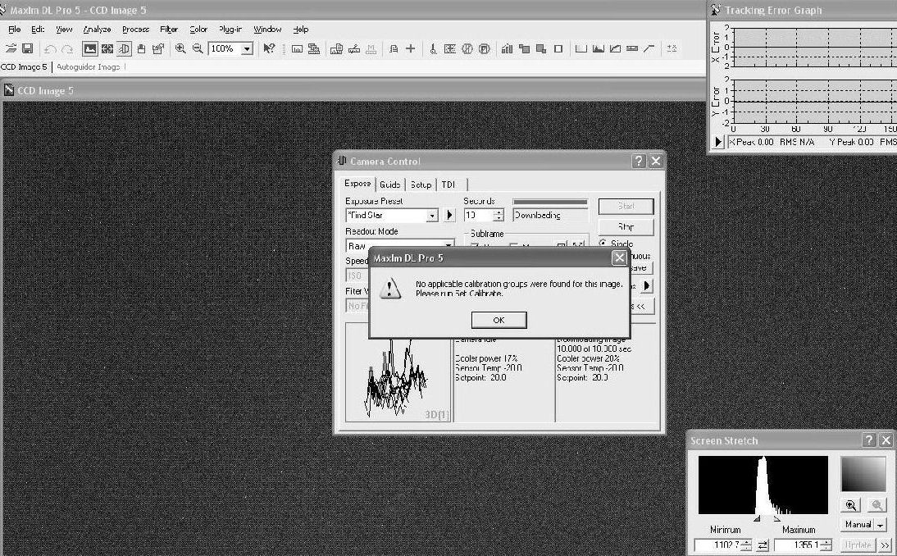Click the zoom out histogram button
897x556 pixels.
coord(876,505)
